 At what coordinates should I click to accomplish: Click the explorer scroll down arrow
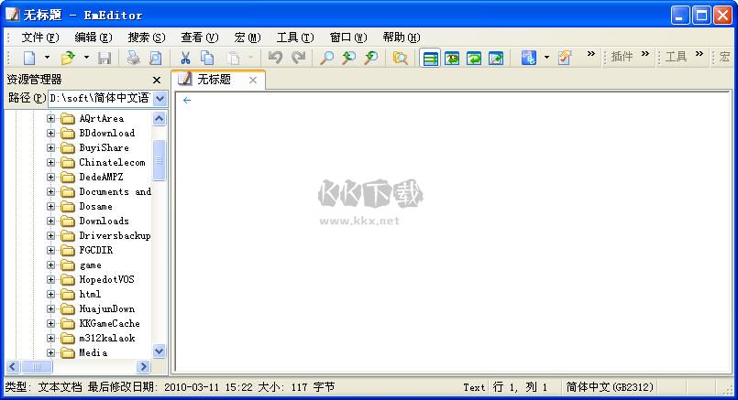160,351
